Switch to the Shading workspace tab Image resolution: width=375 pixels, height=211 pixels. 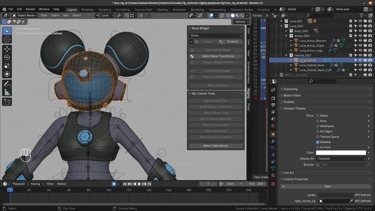tap(162, 10)
